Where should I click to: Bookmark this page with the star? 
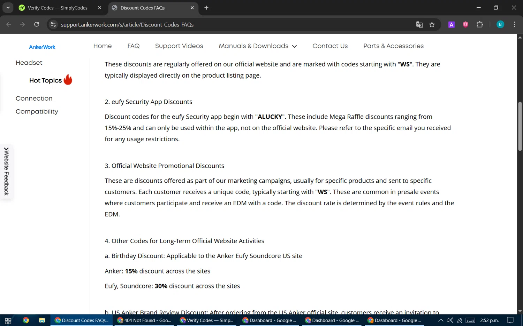click(x=432, y=24)
